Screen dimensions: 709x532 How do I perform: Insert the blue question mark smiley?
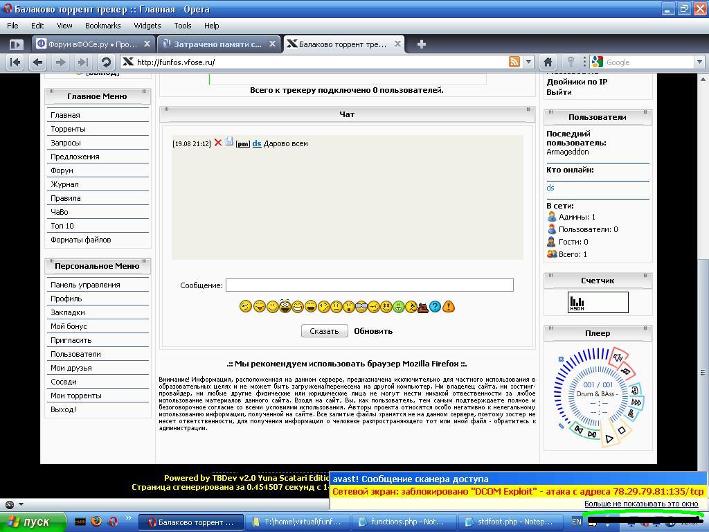[435, 306]
